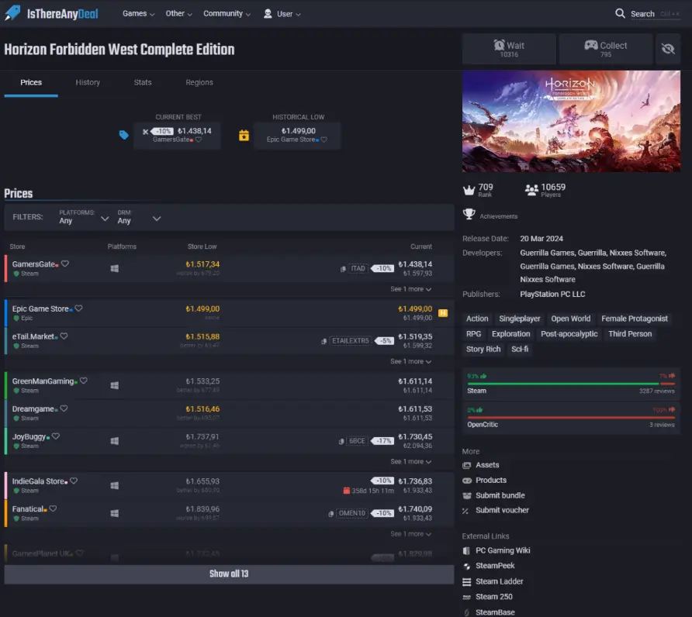Image resolution: width=692 pixels, height=617 pixels.
Task: Click the Assets icon under More
Action: click(466, 465)
